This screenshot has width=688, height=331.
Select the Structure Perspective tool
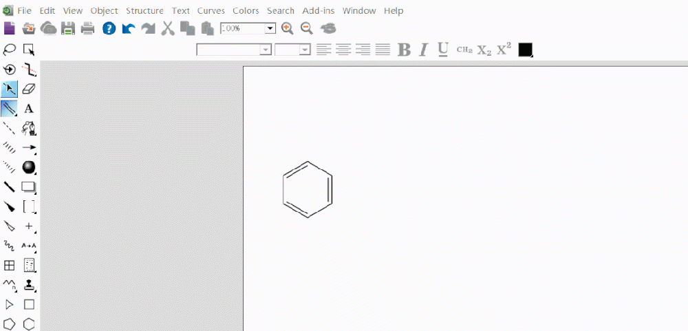[x=9, y=70]
